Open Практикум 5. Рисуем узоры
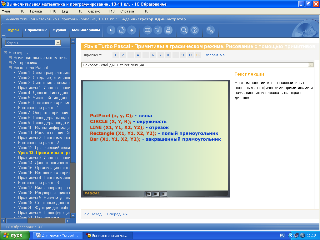 44,198
